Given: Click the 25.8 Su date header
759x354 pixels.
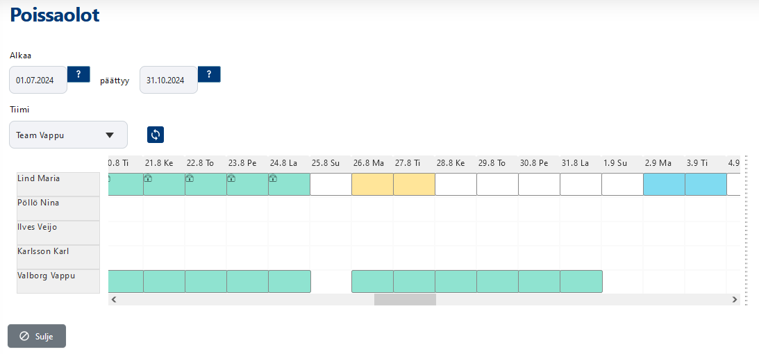Looking at the screenshot, I should point(326,163).
